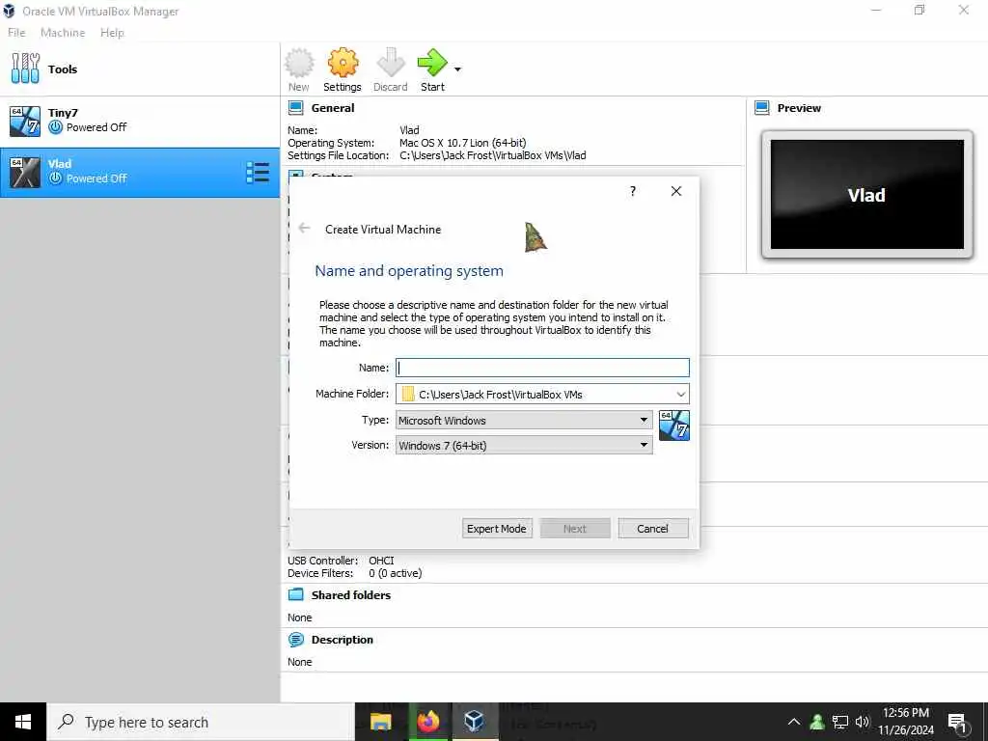Screen dimensions: 988x741
Task: Click the Shared folders section icon
Action: coord(295,594)
